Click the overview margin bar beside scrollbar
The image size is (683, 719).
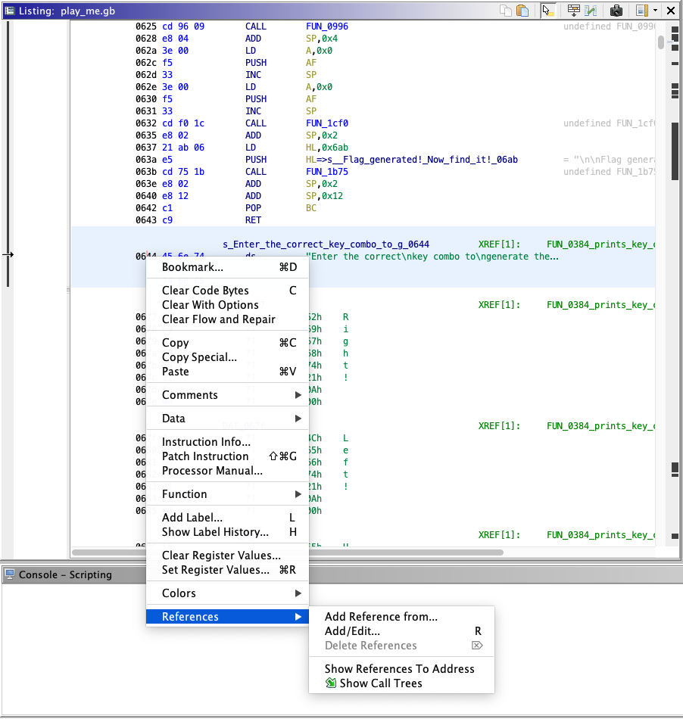[x=675, y=282]
